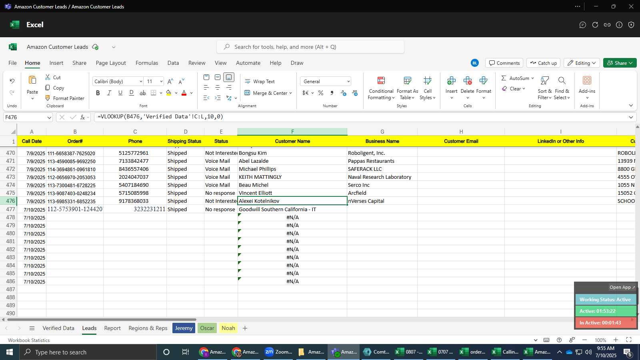
Task: Apply the red font color
Action: pyautogui.click(x=184, y=93)
